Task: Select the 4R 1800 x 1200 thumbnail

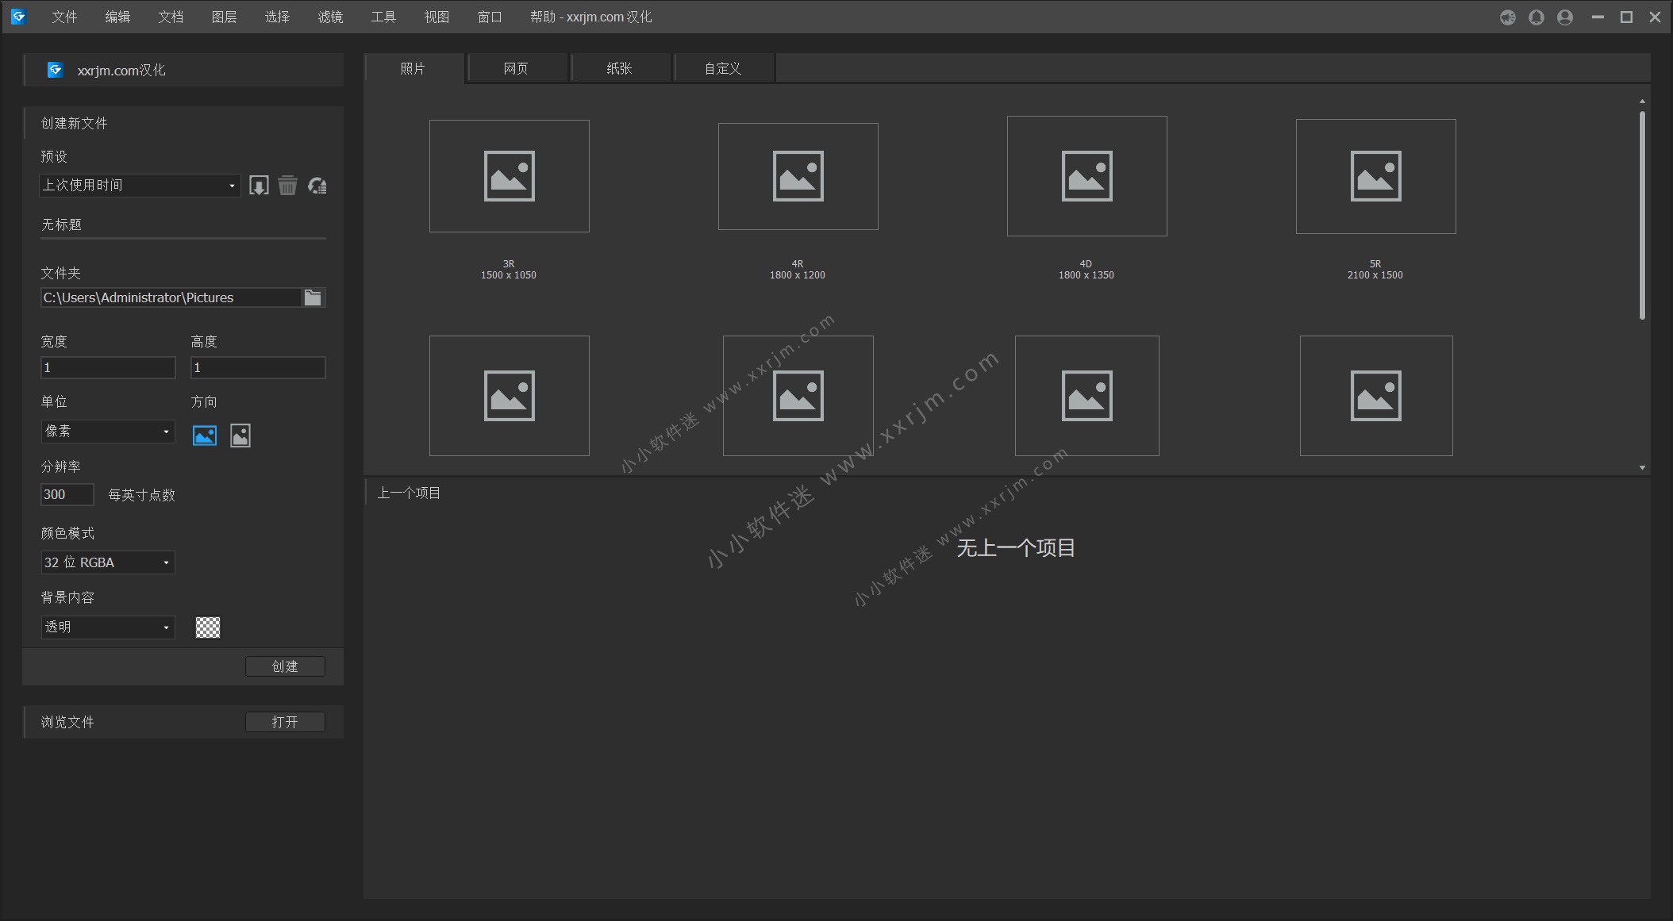Action: coord(798,177)
